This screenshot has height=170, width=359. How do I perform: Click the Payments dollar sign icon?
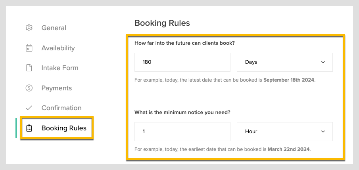[x=29, y=88]
